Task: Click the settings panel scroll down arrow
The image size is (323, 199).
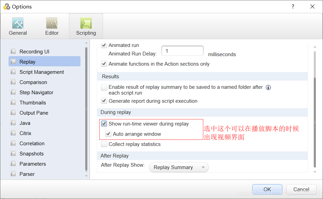Action: (x=315, y=172)
